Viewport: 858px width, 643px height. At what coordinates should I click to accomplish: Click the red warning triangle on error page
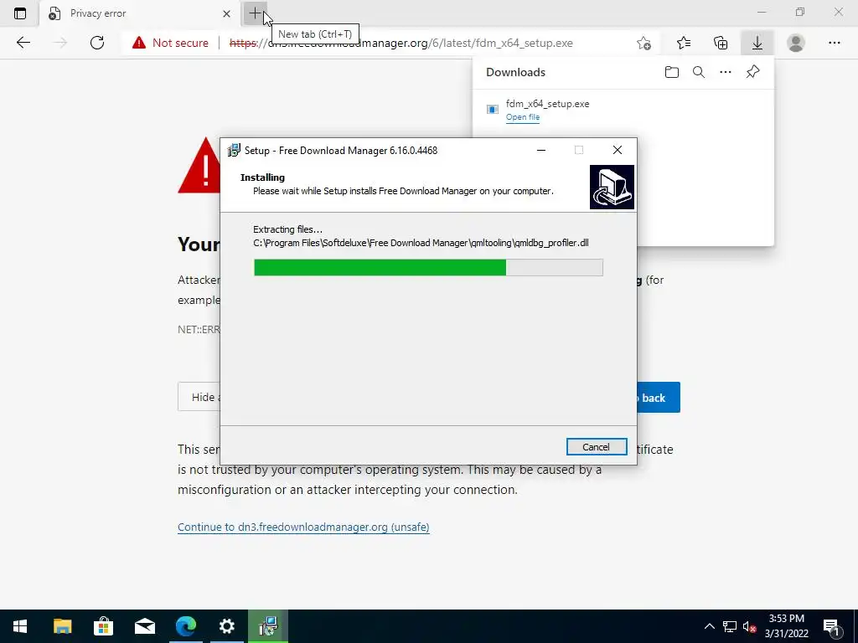199,166
